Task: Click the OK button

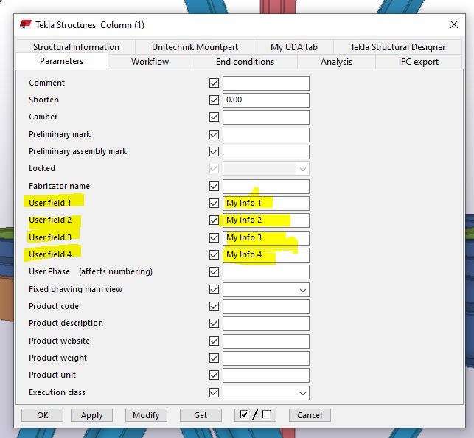Action: click(42, 415)
